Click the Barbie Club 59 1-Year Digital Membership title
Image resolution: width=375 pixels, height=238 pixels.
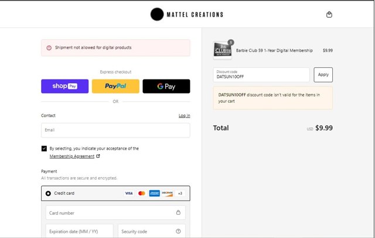(x=274, y=50)
